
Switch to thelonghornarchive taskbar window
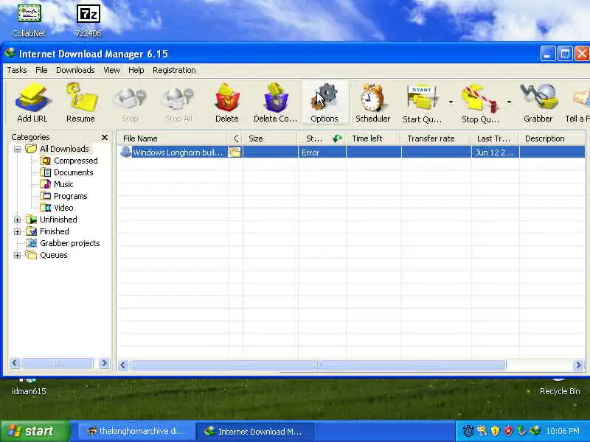coord(136,431)
